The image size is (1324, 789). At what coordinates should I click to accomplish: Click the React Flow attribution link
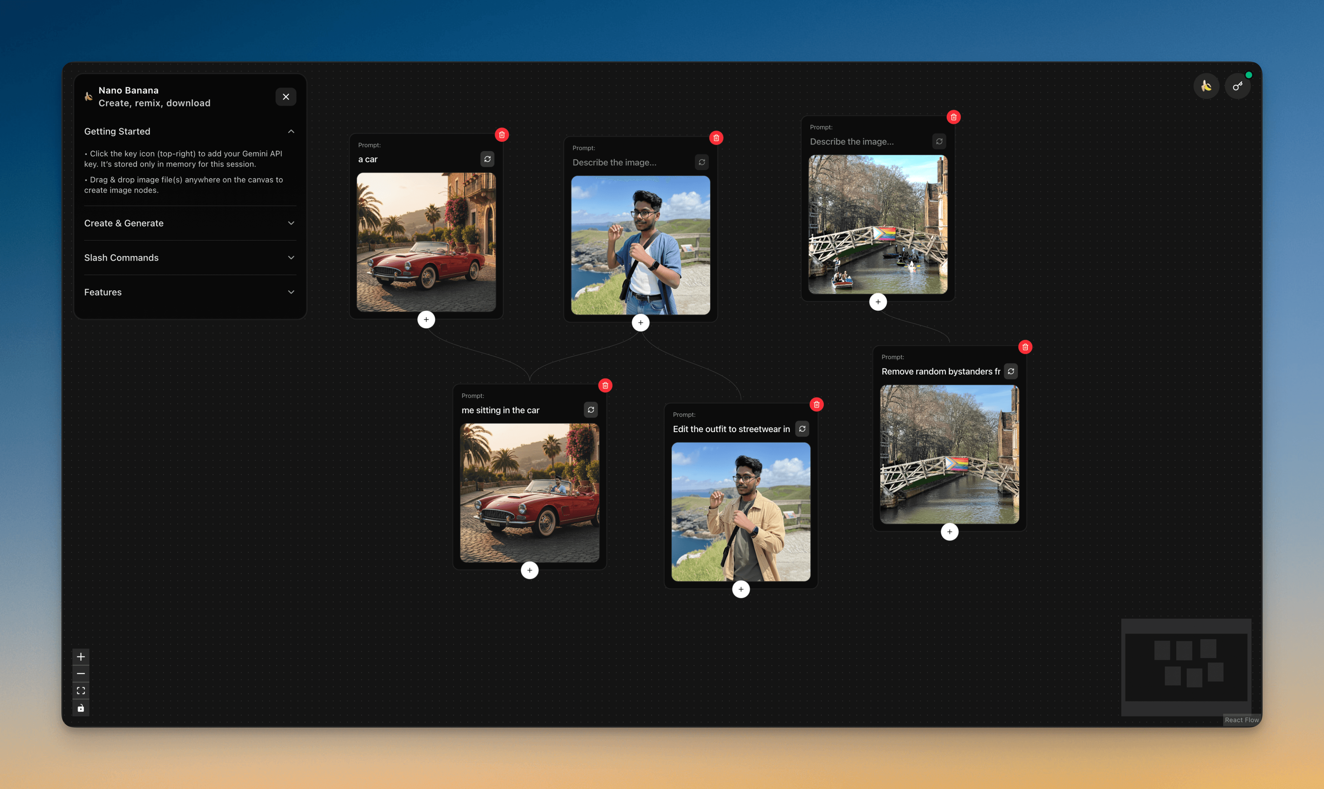pyautogui.click(x=1241, y=720)
